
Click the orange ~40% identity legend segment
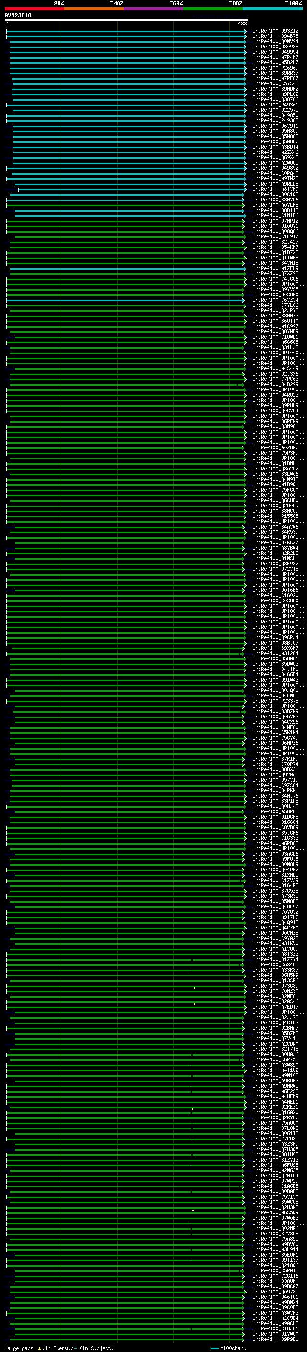coord(94,9)
